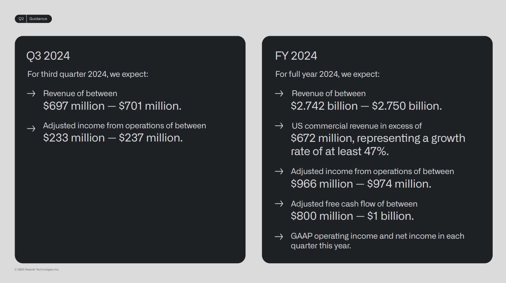Select the Q2 tag in the header pill
The height and width of the screenshot is (283, 506).
[21, 19]
